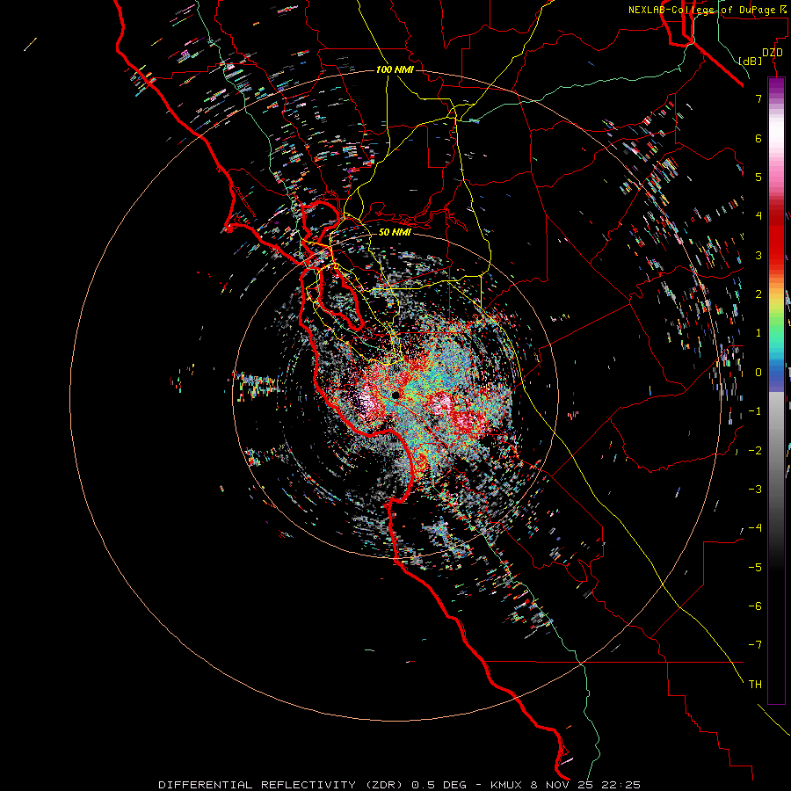
Task: Click the colorbar tick label '-3'
Action: click(755, 489)
